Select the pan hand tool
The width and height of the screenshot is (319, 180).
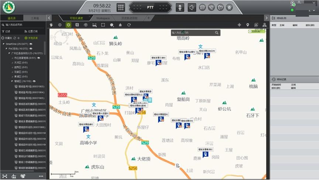click(52, 25)
